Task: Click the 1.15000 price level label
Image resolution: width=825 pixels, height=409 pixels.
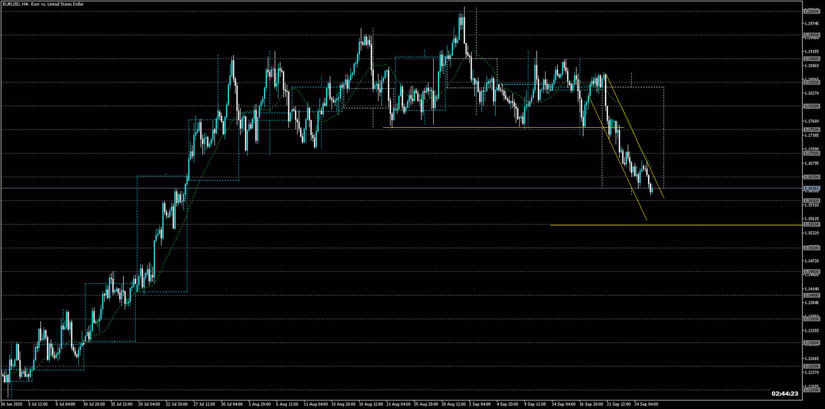Action: click(812, 248)
